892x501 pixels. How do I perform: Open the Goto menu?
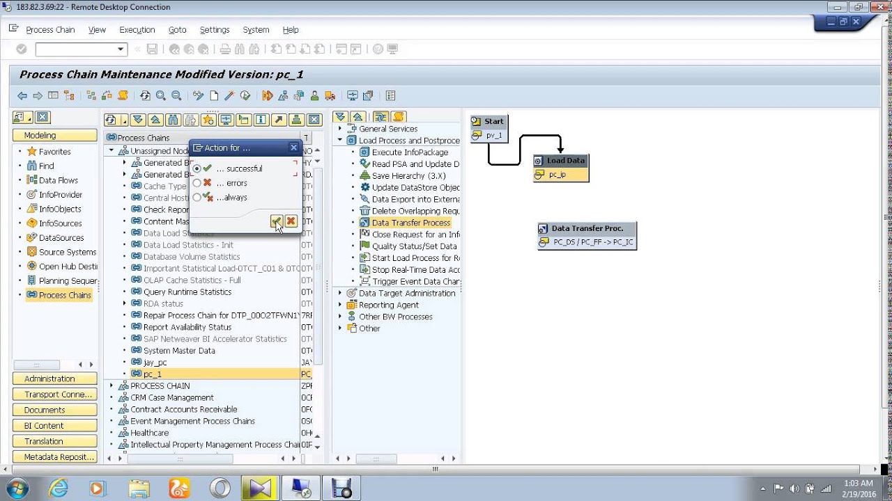pyautogui.click(x=177, y=30)
